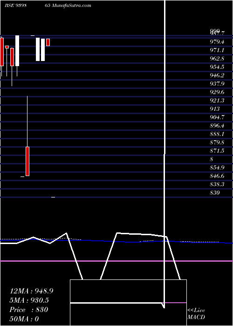Screen dimensions: 233x326
Task: Select the 846.6 price axis label
Action: (217, 176)
